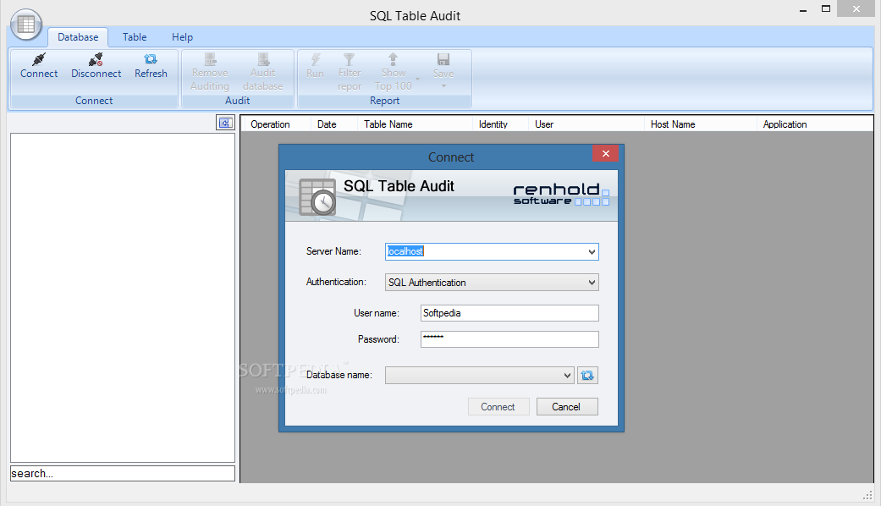Viewport: 881px width, 506px height.
Task: Click the User name field containing Softpedia
Action: (x=509, y=313)
